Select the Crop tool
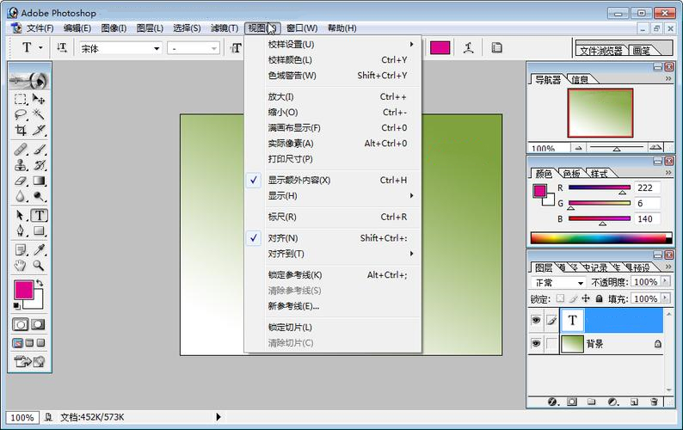 [x=20, y=130]
